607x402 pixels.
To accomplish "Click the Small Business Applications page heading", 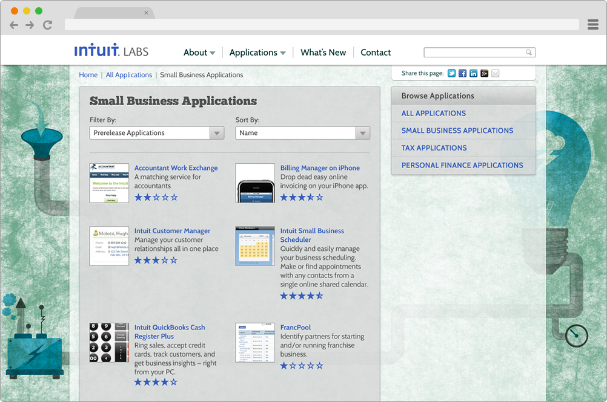I will [x=173, y=101].
